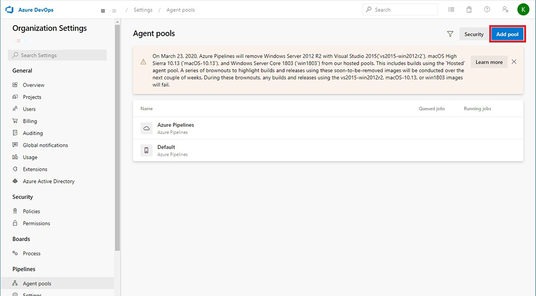Click the Agent pools sidebar icon
The height and width of the screenshot is (296, 536).
point(15,283)
